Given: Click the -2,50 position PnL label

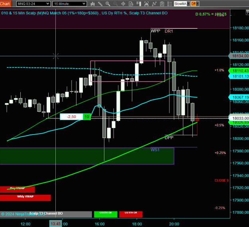Looking at the screenshot, I should [x=71, y=116].
